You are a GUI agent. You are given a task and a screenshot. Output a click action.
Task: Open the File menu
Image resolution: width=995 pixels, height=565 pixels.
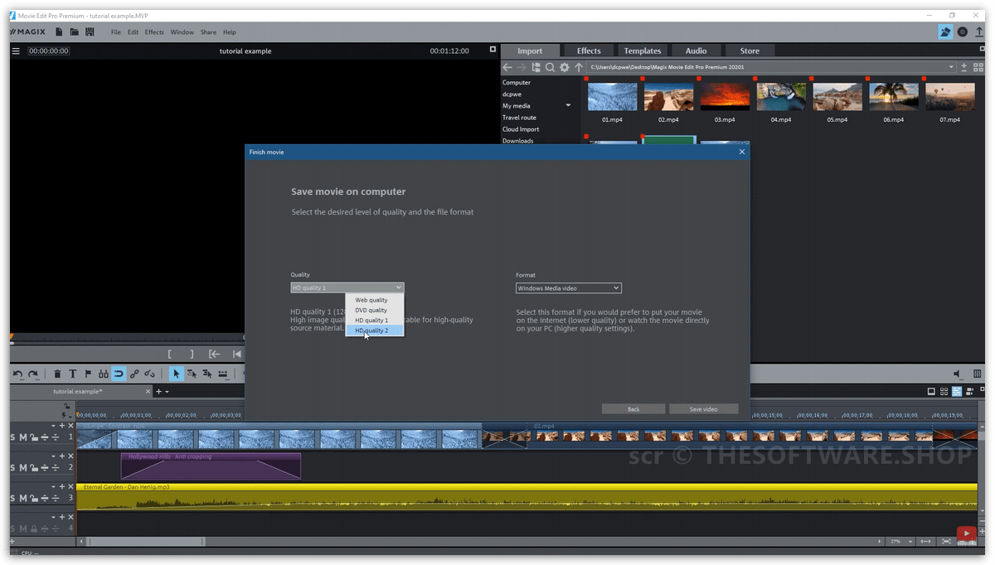(x=116, y=32)
